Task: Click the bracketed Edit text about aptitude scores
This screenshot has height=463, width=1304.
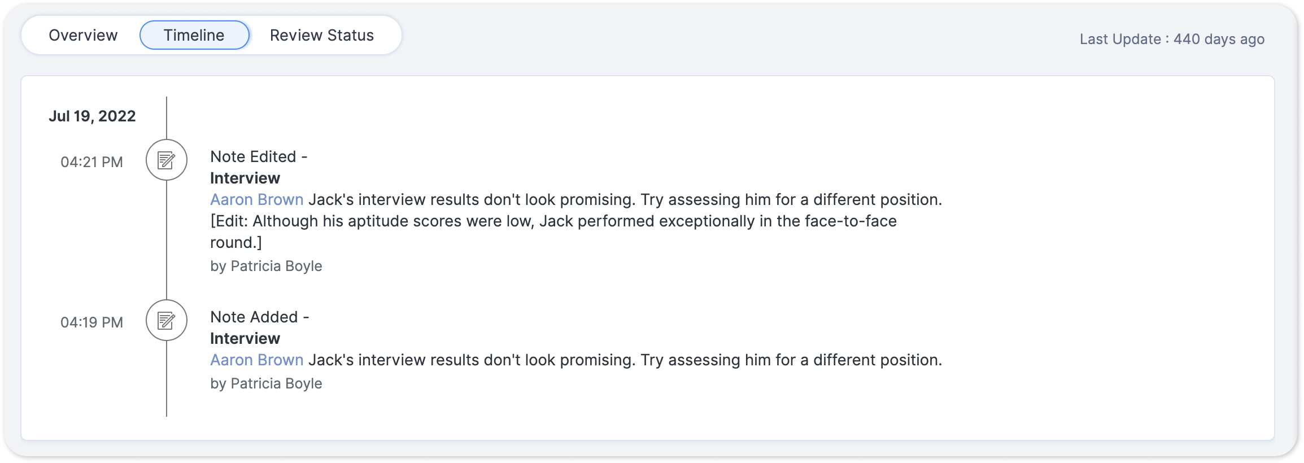Action: 552,221
